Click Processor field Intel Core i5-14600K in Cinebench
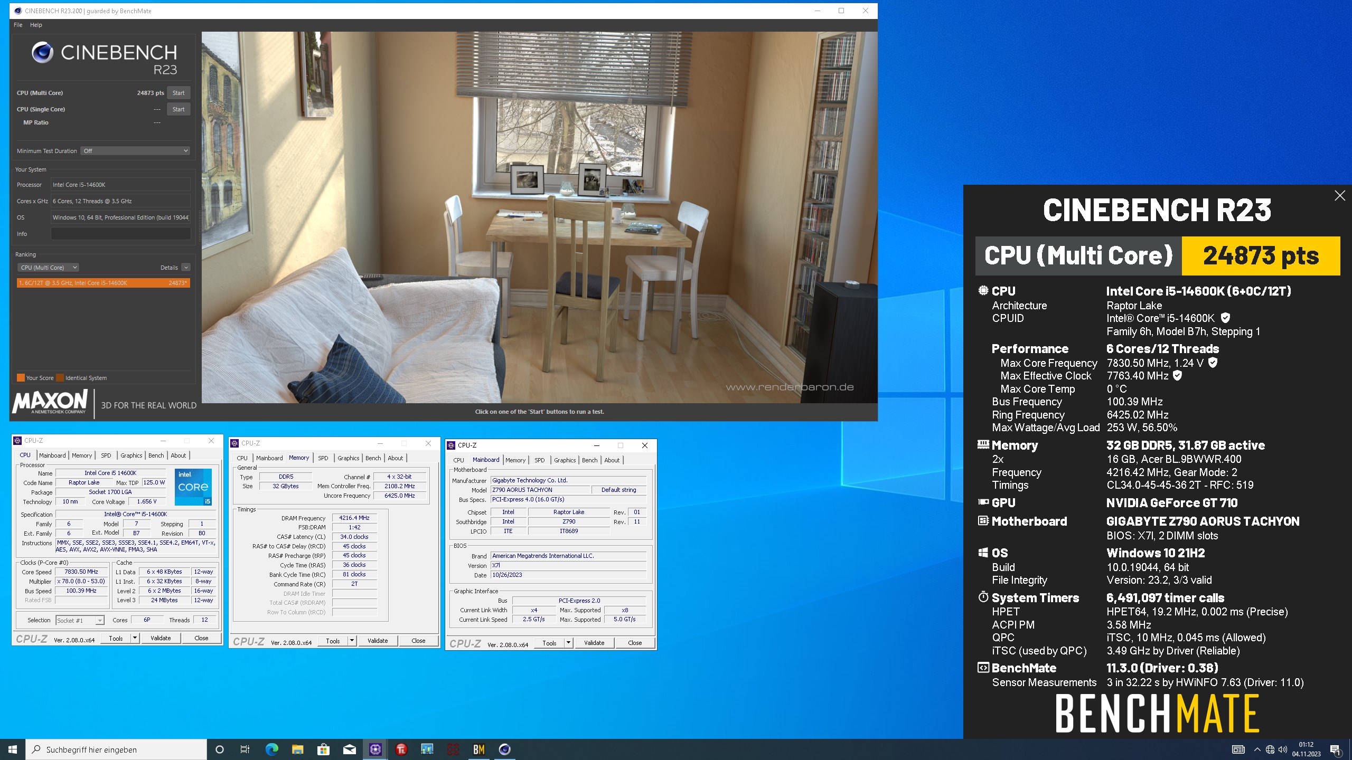Screen dimensions: 1352x760 coord(120,185)
